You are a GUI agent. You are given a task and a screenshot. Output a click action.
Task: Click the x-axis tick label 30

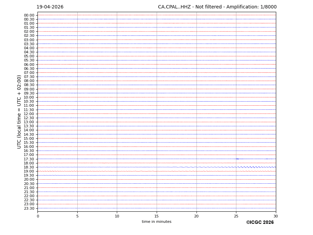(x=276, y=216)
